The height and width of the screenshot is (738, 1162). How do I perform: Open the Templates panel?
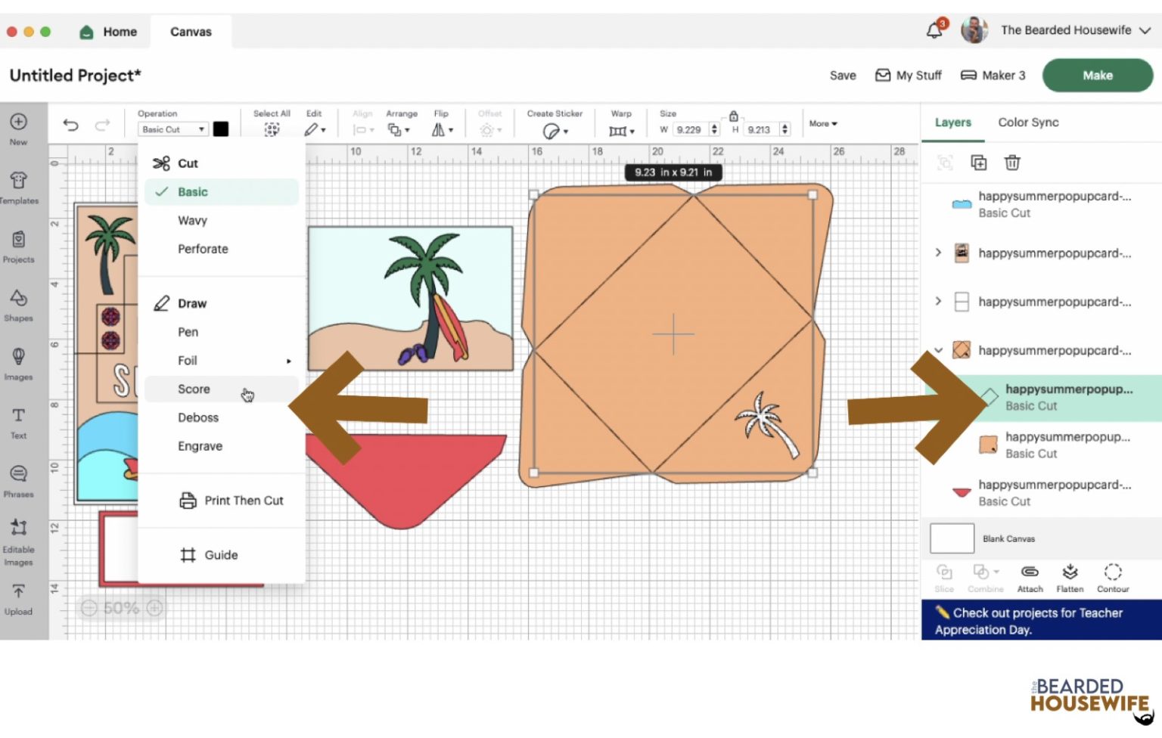[x=18, y=187]
